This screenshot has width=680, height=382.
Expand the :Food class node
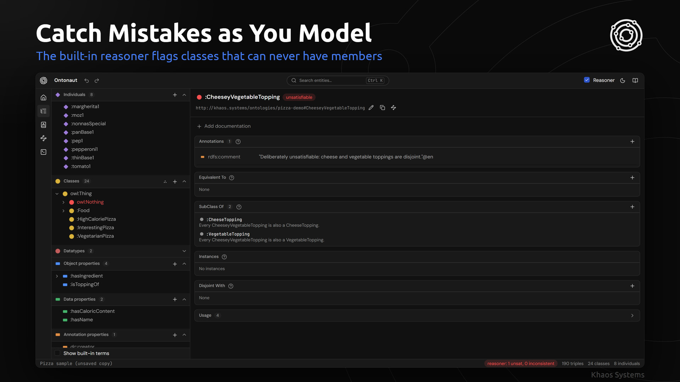pyautogui.click(x=64, y=211)
